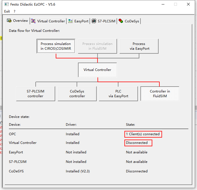Click the Overview tab icon
Image resolution: width=197 pixels, height=190 pixels.
pyautogui.click(x=9, y=21)
